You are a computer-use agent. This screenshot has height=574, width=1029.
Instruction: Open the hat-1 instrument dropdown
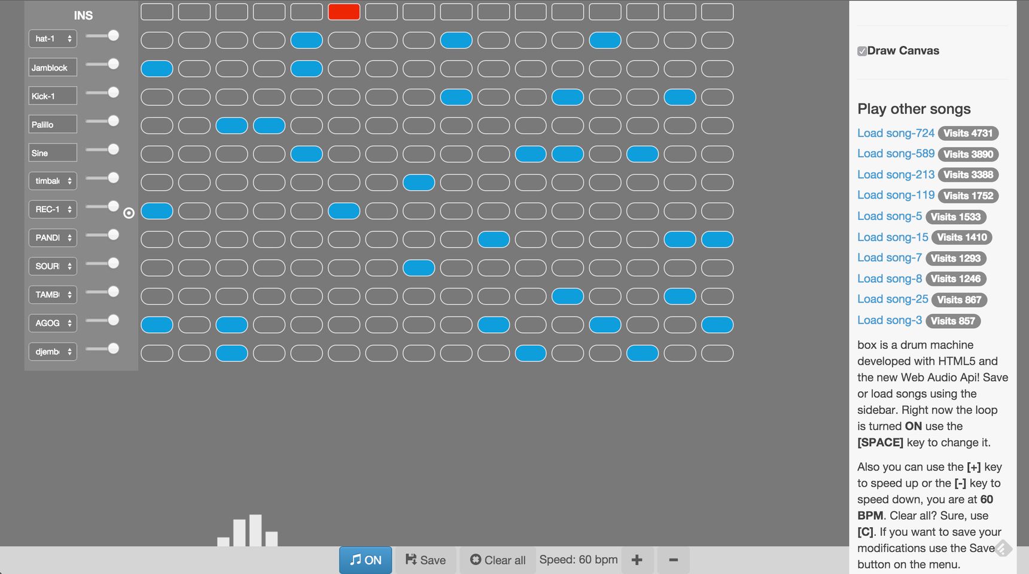click(x=53, y=39)
